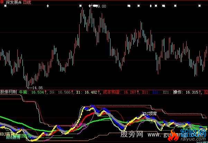
Task: Open the rightmost star info marker
Action: click(x=199, y=6)
